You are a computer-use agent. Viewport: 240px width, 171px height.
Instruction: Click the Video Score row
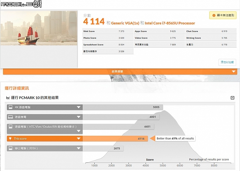(159, 38)
